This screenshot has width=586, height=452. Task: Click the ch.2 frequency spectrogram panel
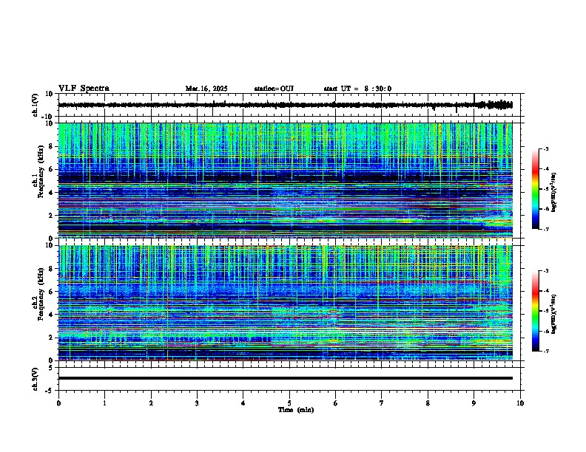[x=286, y=303]
